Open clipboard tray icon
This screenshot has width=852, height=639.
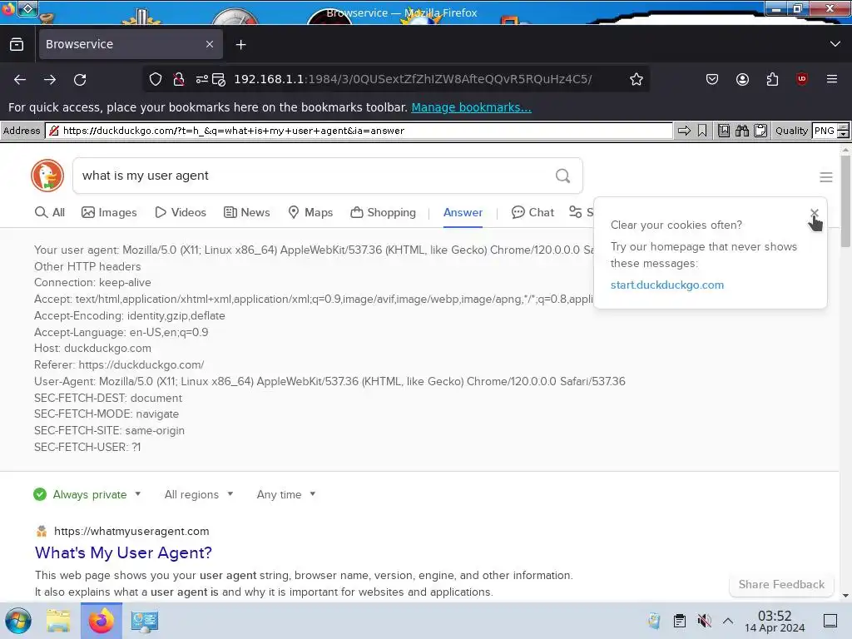[679, 621]
